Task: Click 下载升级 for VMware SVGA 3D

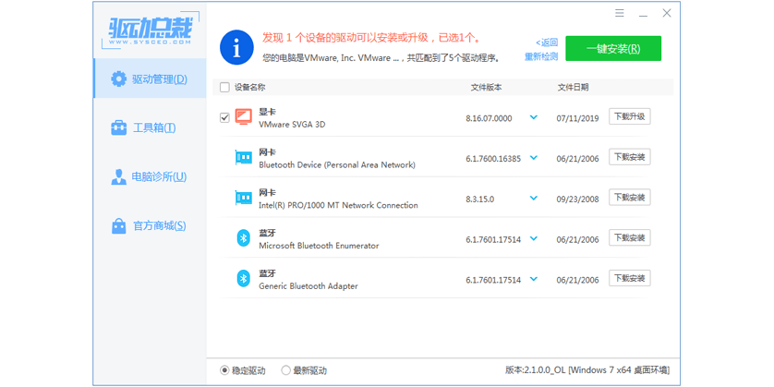Action: 629,116
